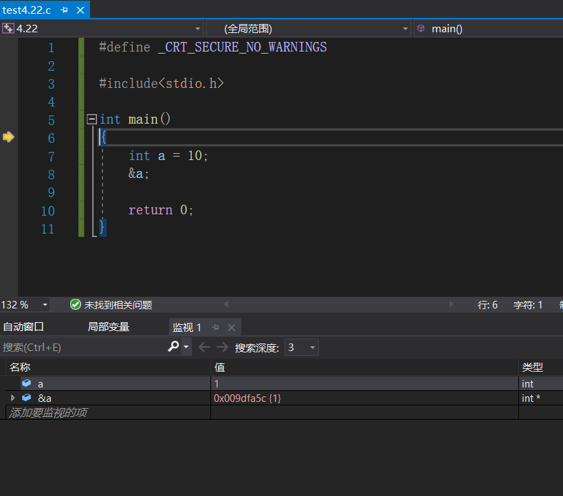Open the 搜索深度 depth combo box

point(302,348)
